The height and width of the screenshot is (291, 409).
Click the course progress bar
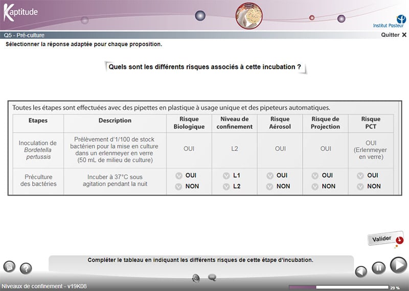tap(338, 287)
